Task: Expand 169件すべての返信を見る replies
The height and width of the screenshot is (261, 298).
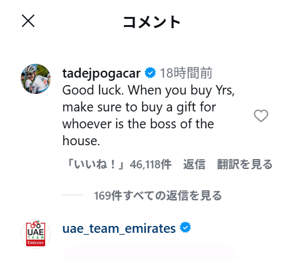Action: [158, 196]
